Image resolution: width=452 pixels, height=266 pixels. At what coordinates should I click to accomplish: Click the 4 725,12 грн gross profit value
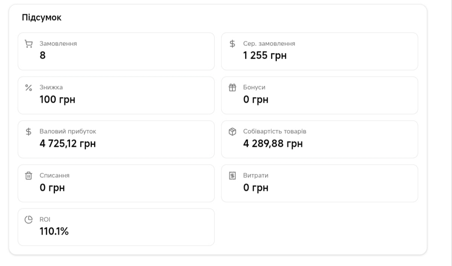click(x=67, y=144)
